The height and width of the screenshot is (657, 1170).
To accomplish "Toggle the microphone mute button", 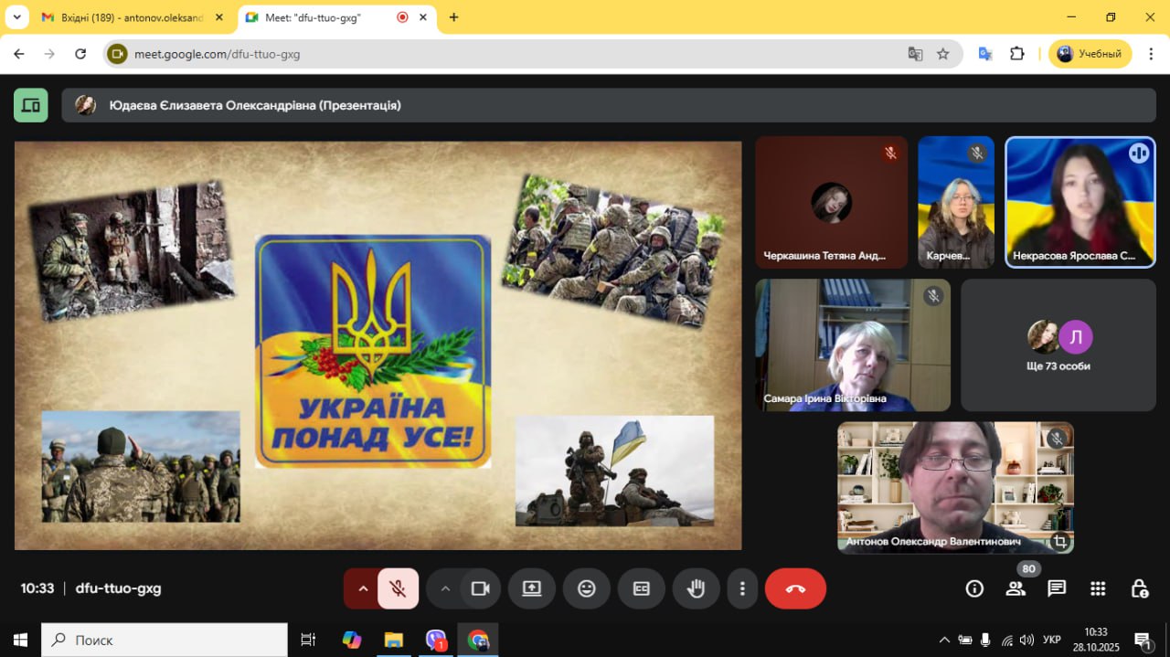I will [x=398, y=588].
